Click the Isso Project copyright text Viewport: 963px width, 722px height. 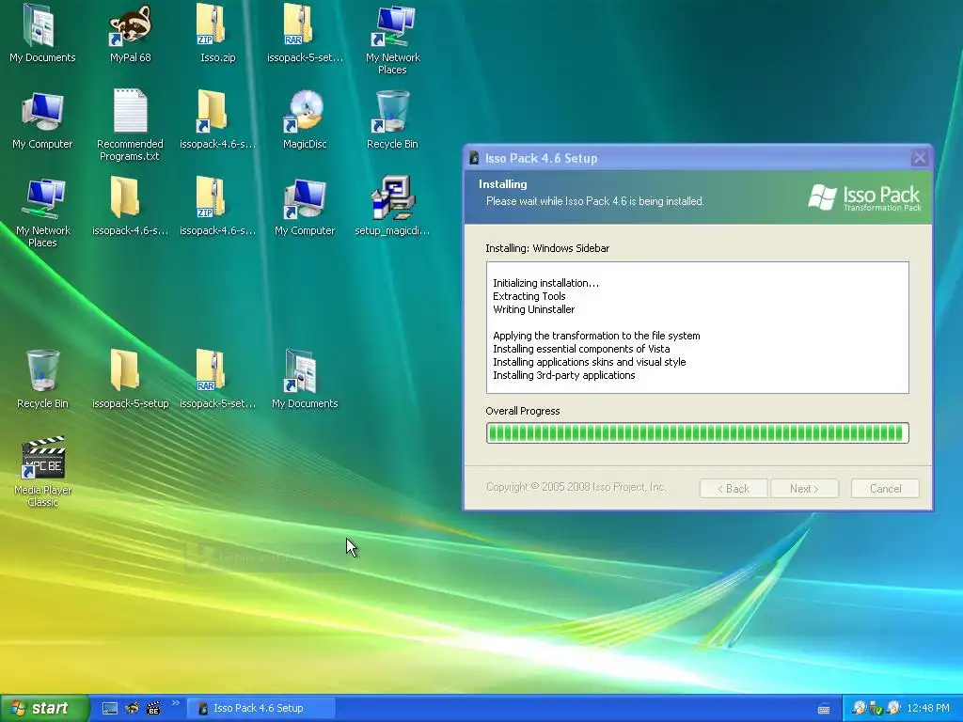(576, 487)
